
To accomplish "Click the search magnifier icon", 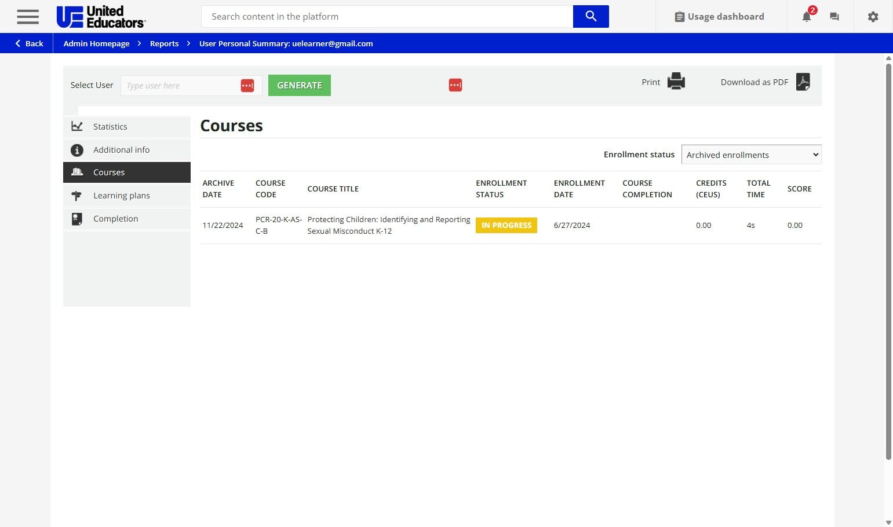I will (590, 16).
